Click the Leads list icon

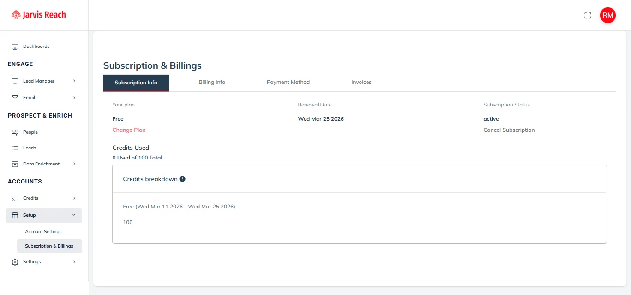(15, 148)
